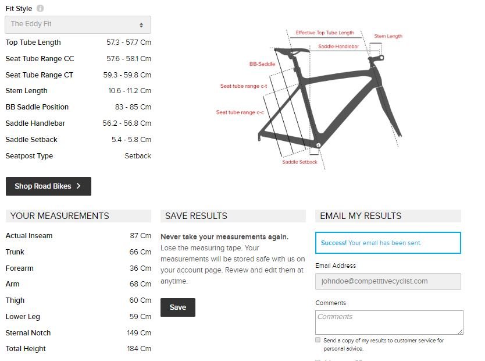The height and width of the screenshot is (361, 485).
Task: Click the Effective Top Tube Length label
Action: pyautogui.click(x=324, y=33)
